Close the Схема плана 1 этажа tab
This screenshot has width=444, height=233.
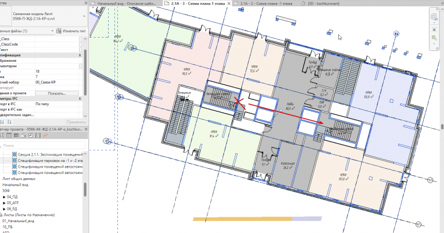pos(229,3)
